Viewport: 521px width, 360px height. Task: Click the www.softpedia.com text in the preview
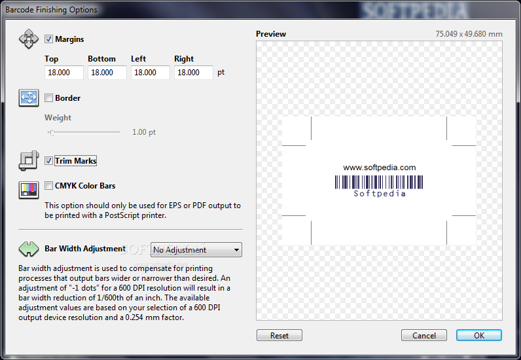(x=379, y=168)
